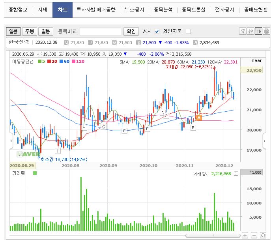
Task: Open the 종목분석 tab
Action: (x=163, y=10)
